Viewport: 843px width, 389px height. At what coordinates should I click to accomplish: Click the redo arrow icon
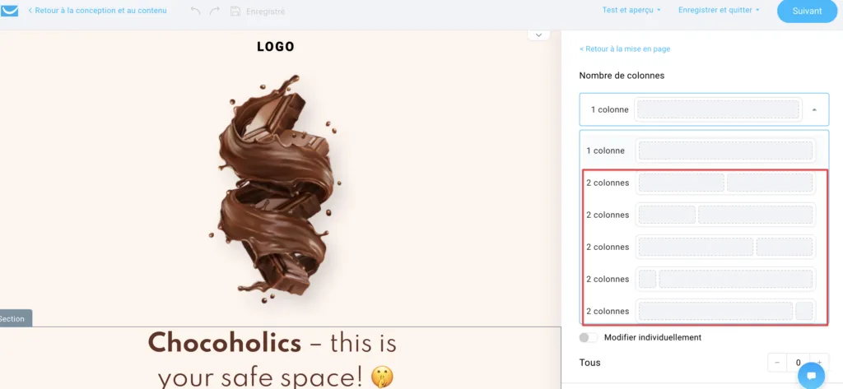coord(215,11)
